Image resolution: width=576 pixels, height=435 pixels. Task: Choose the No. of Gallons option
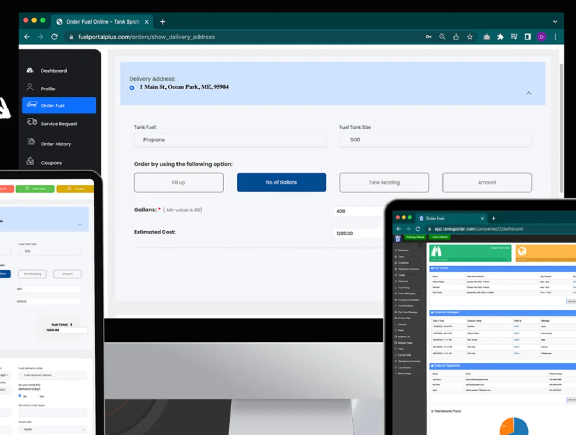[x=281, y=182]
